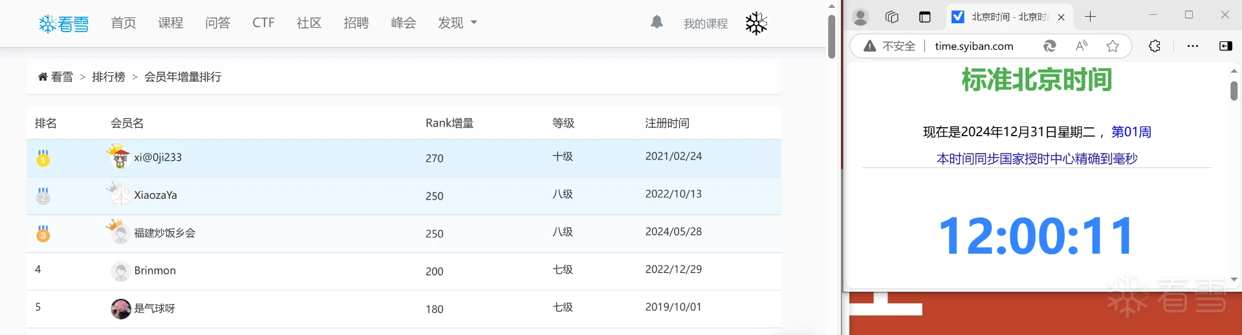Image resolution: width=1242 pixels, height=335 pixels.
Task: Click the read aloud icon
Action: [x=1082, y=46]
